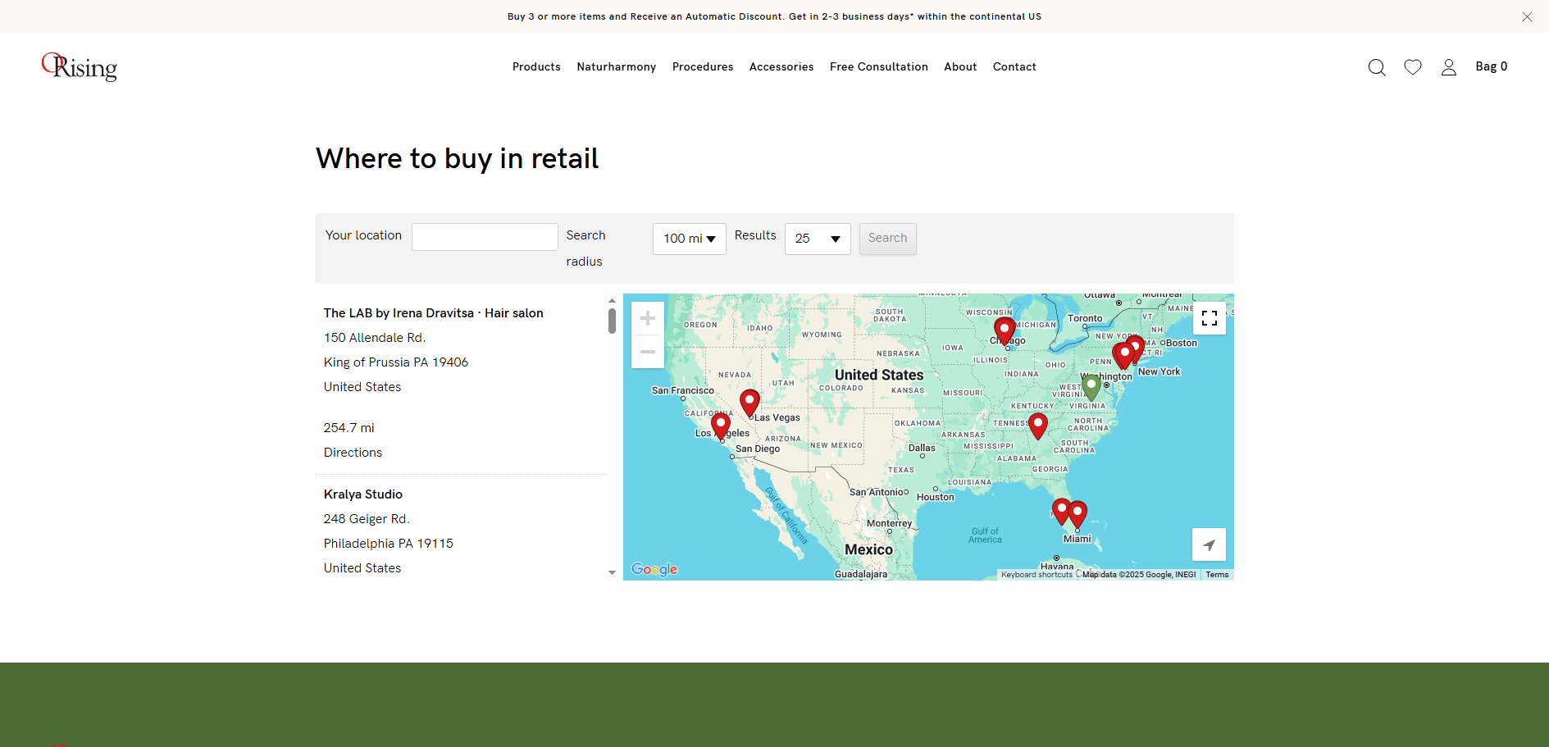Image resolution: width=1549 pixels, height=747 pixels.
Task: Click Philadelphia PA 19115 text
Action: click(389, 544)
